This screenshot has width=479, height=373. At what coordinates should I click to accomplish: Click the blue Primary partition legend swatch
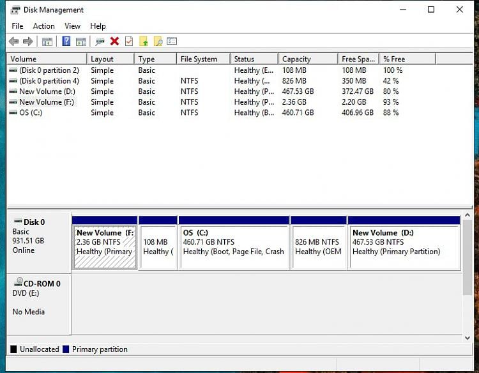click(x=66, y=349)
